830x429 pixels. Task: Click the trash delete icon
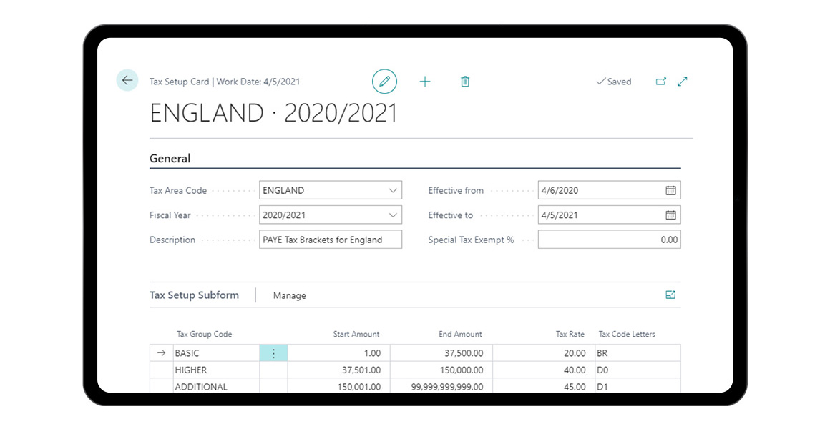coord(465,82)
